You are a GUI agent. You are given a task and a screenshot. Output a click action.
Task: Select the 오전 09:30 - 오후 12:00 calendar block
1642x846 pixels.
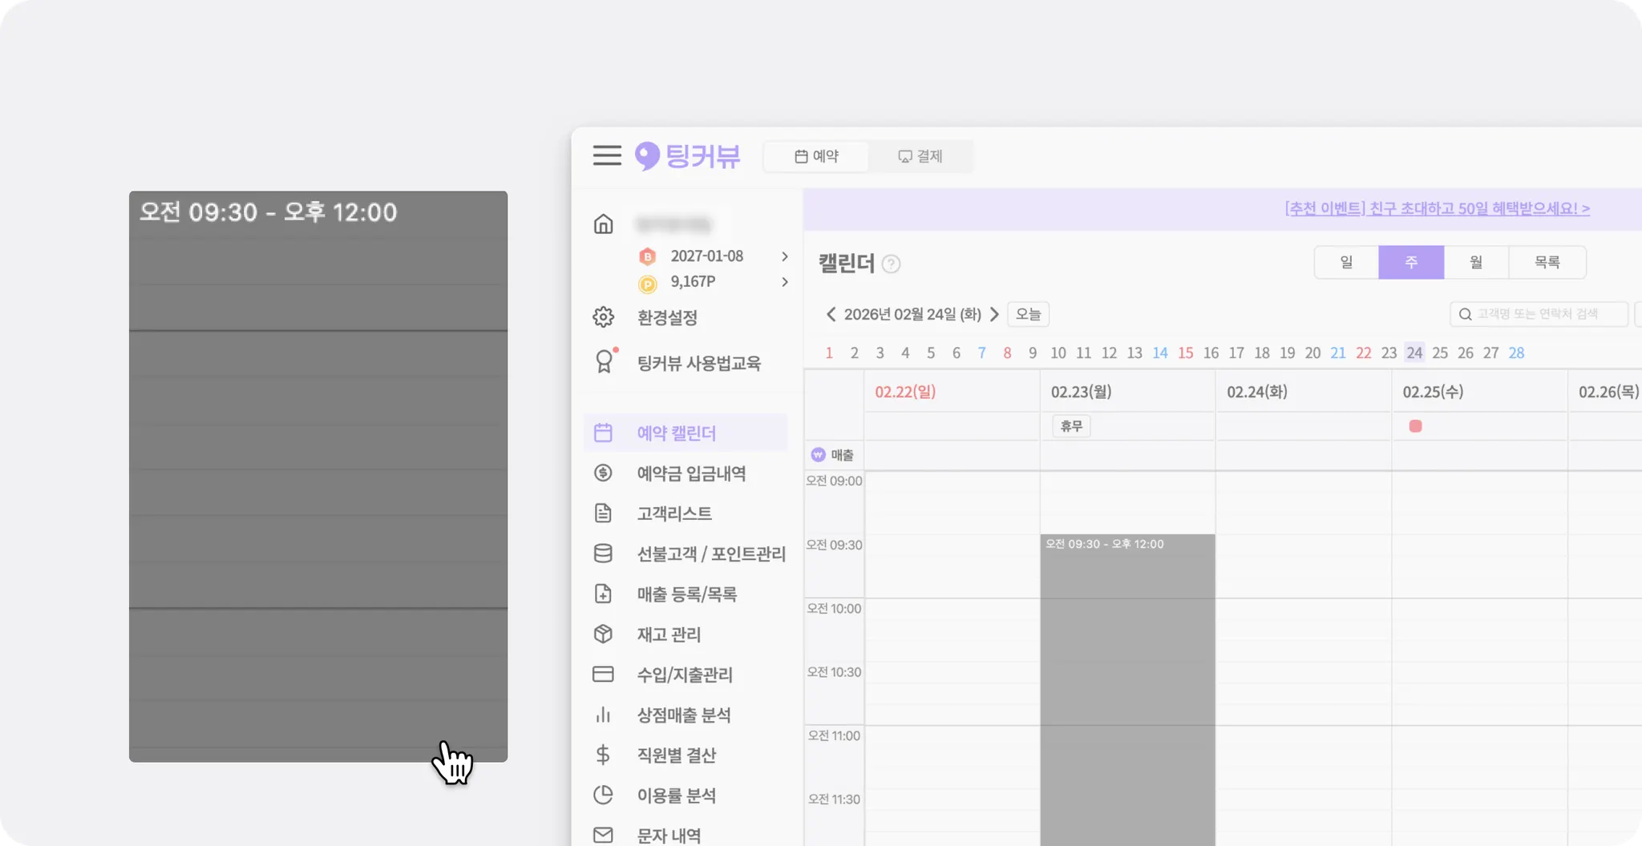[x=1127, y=689]
